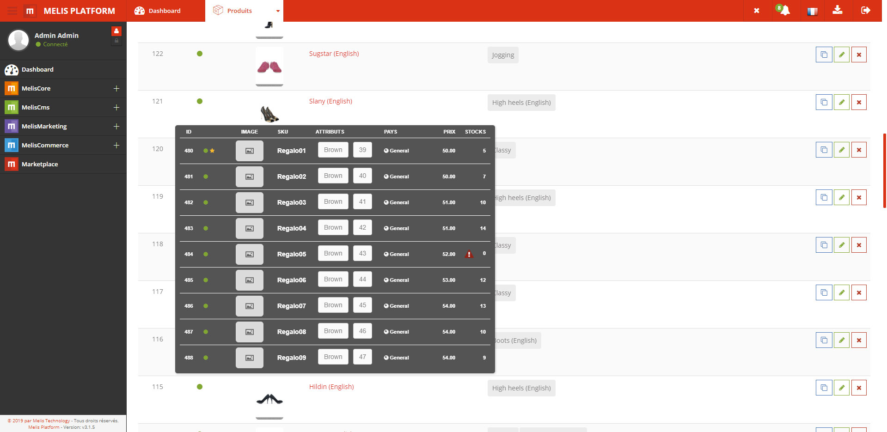887x432 pixels.
Task: Toggle status dot of product 121
Action: pyautogui.click(x=200, y=101)
